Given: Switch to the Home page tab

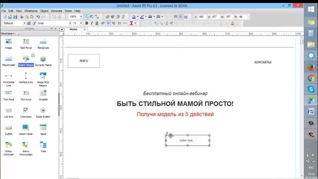Looking at the screenshot, I should point(74,29).
